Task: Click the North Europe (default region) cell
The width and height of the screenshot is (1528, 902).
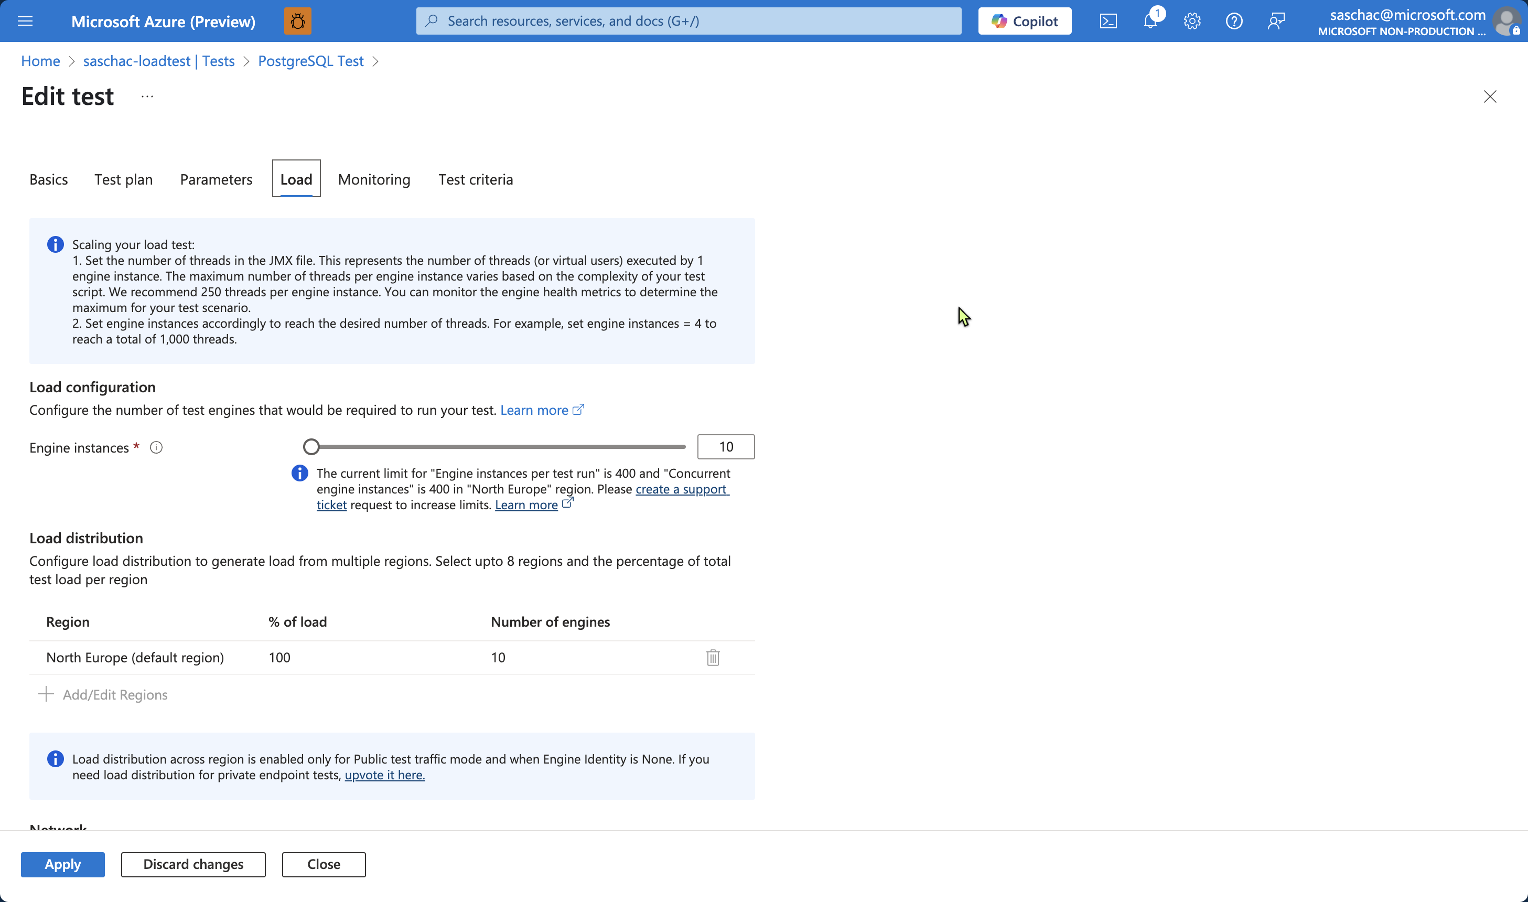Action: tap(135, 658)
